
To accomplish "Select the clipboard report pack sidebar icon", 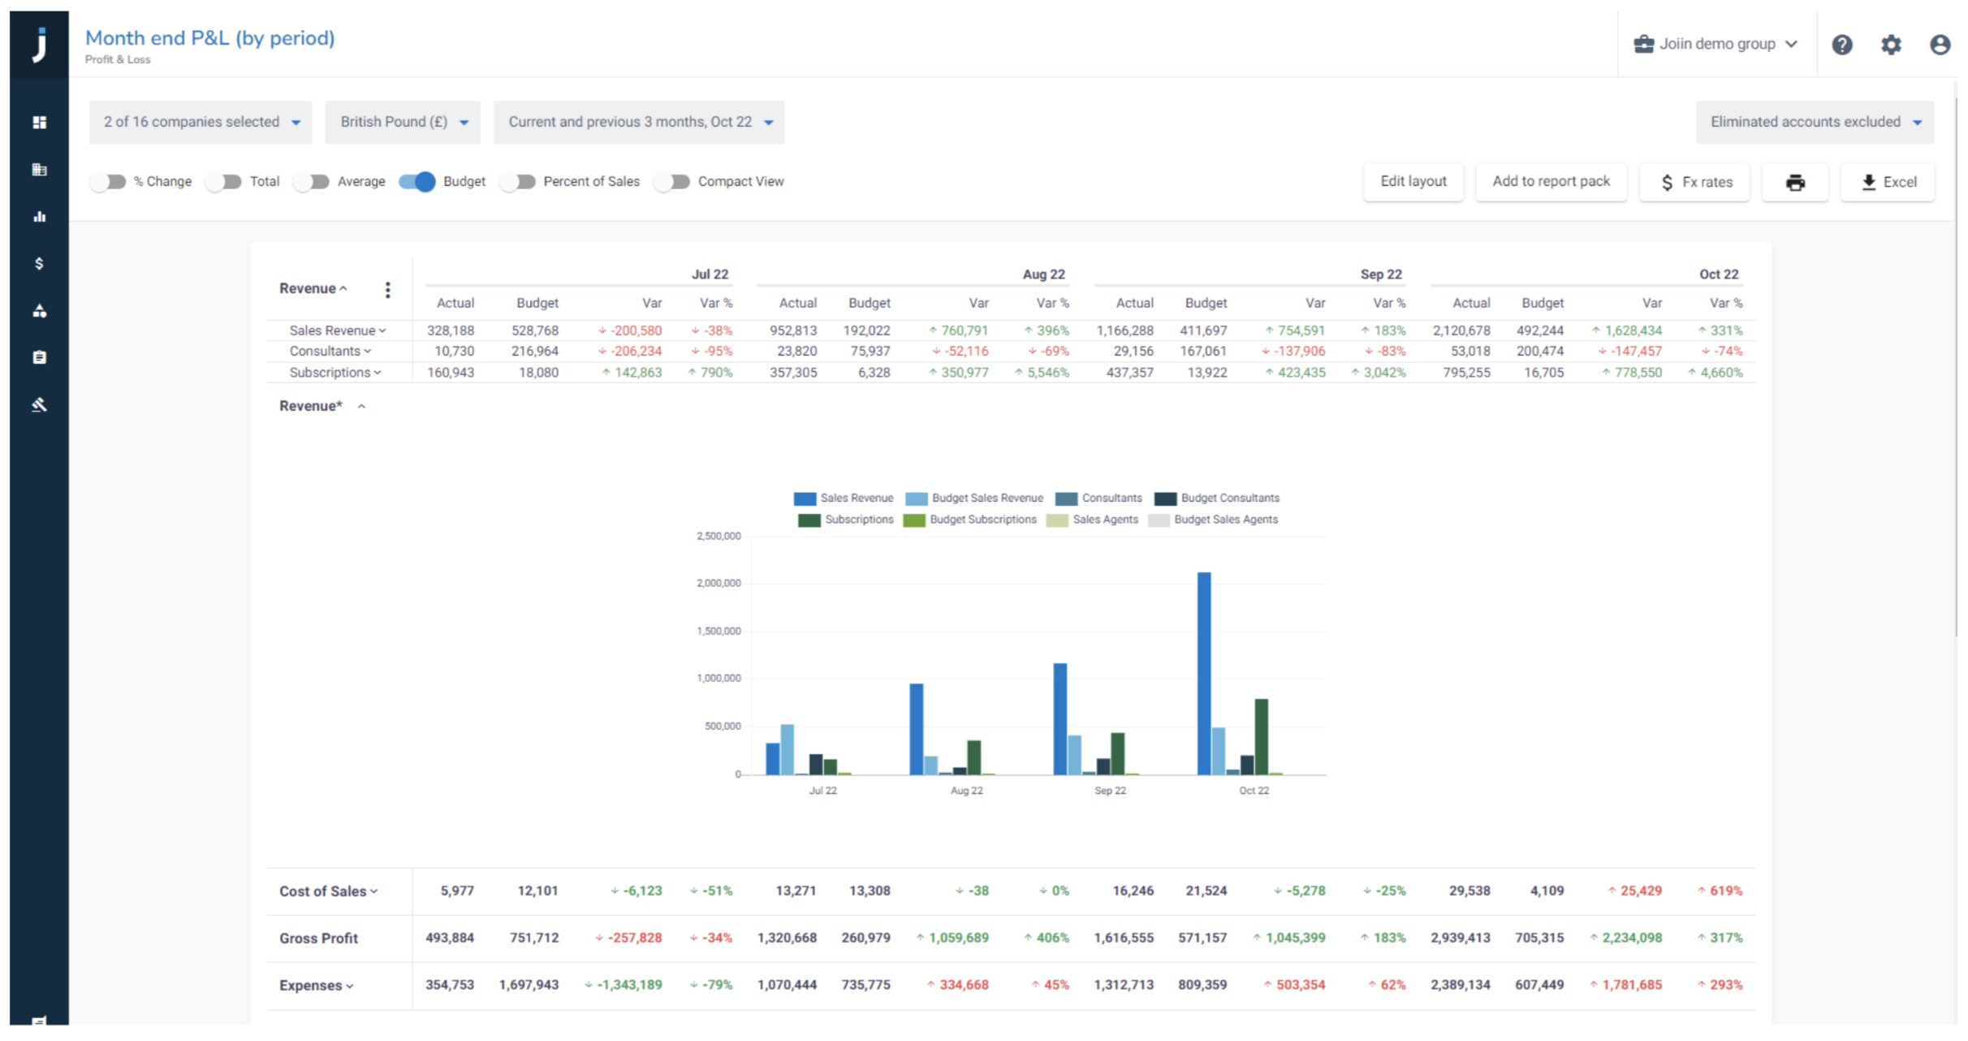I will click(38, 356).
